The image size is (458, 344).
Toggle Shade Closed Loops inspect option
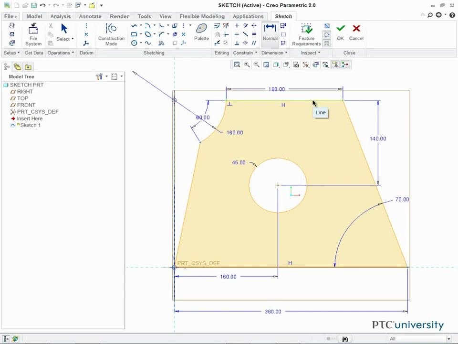[327, 43]
